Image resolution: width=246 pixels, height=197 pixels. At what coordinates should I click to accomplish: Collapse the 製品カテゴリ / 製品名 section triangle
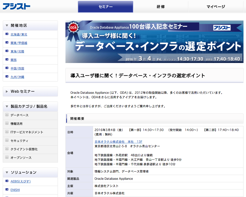7,106
